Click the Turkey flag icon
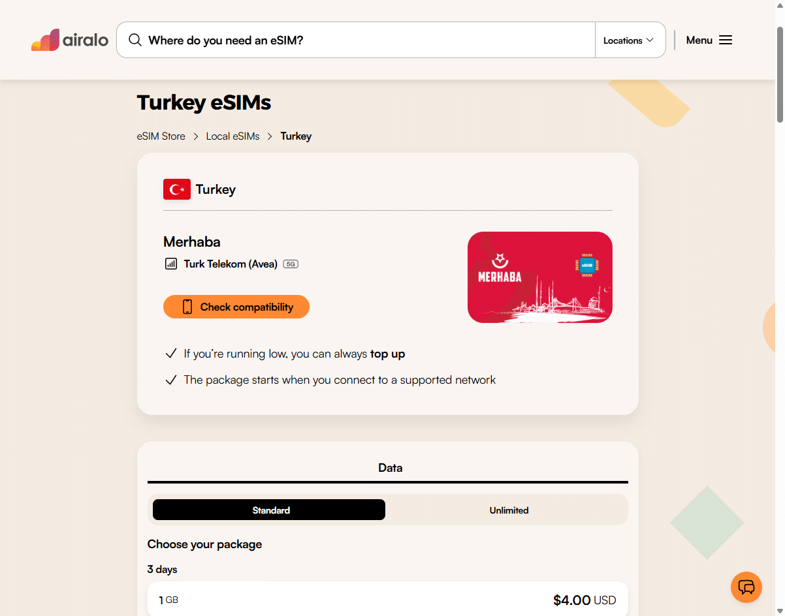 [176, 189]
